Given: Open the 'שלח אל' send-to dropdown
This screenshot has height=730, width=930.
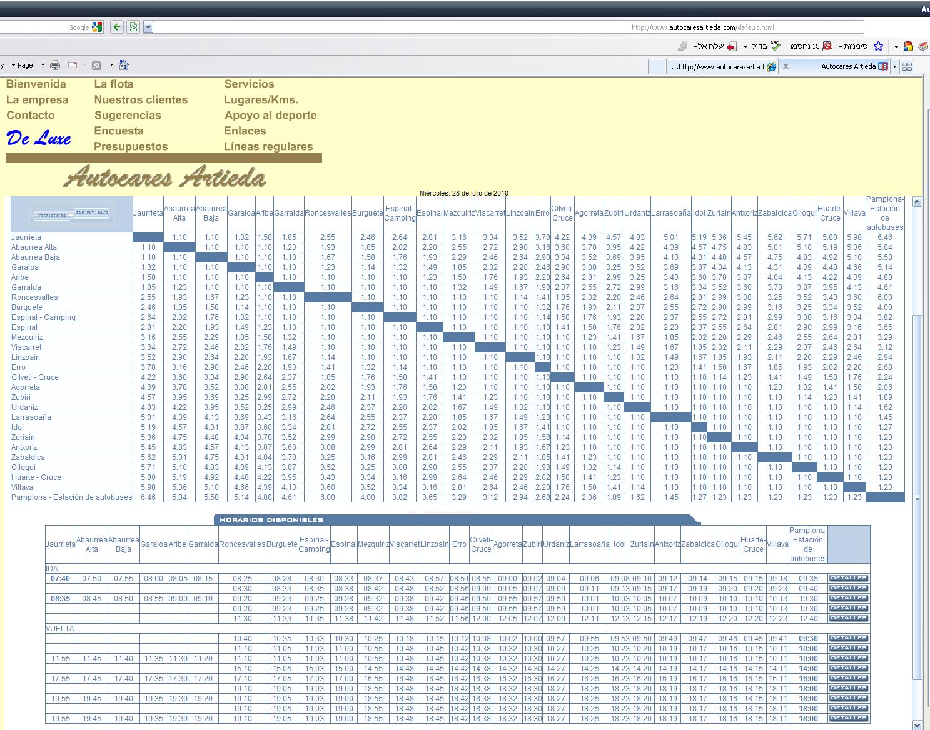Looking at the screenshot, I should tap(708, 46).
